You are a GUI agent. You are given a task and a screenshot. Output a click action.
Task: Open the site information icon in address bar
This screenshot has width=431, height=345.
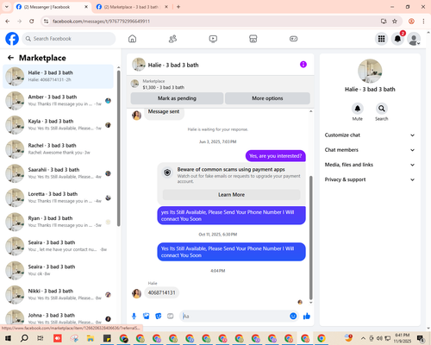[x=47, y=21]
